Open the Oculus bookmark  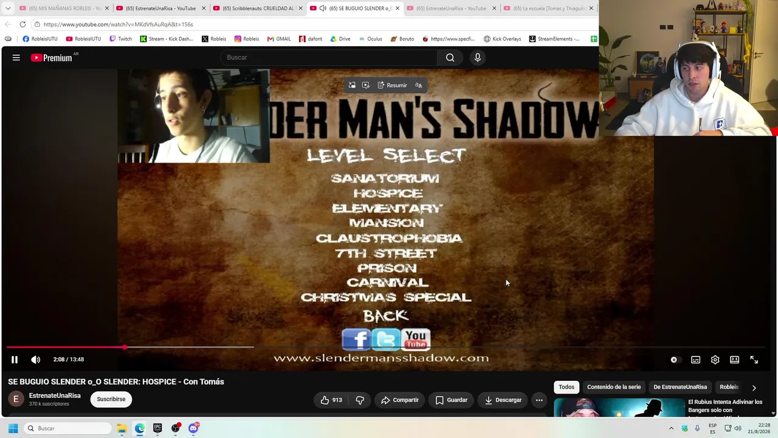point(370,39)
